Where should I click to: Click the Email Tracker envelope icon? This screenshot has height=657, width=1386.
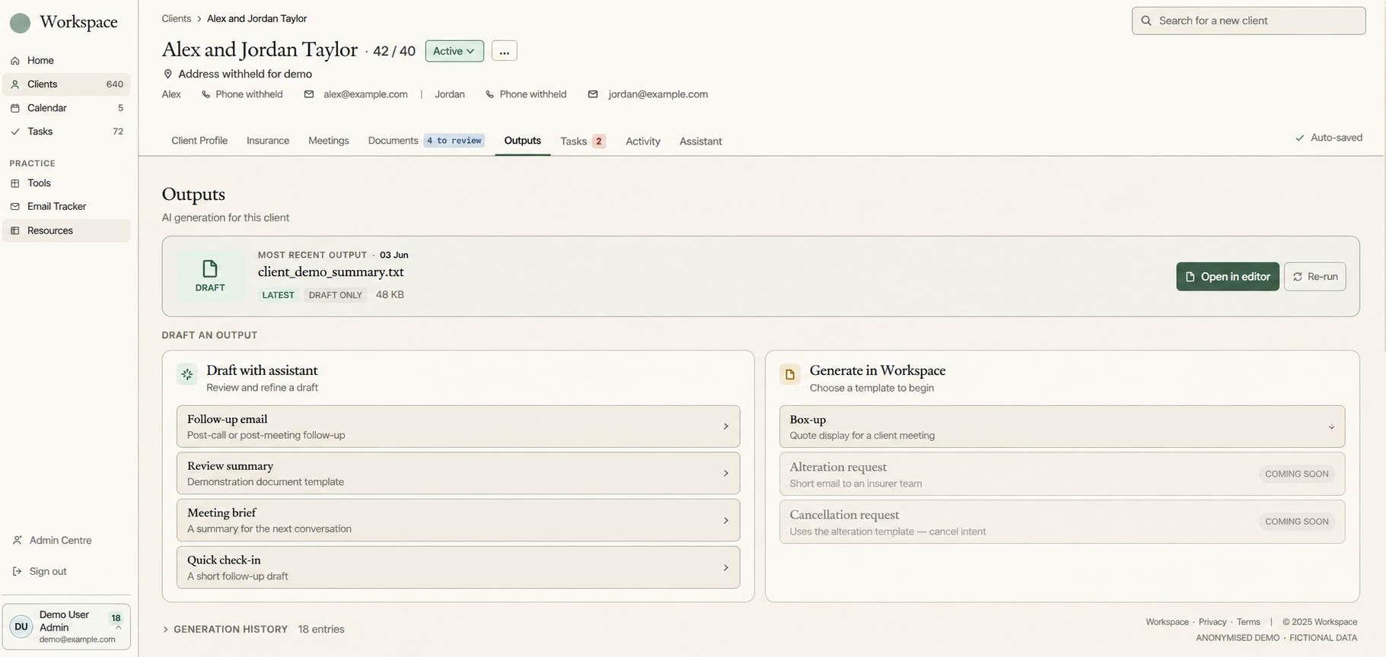[15, 207]
